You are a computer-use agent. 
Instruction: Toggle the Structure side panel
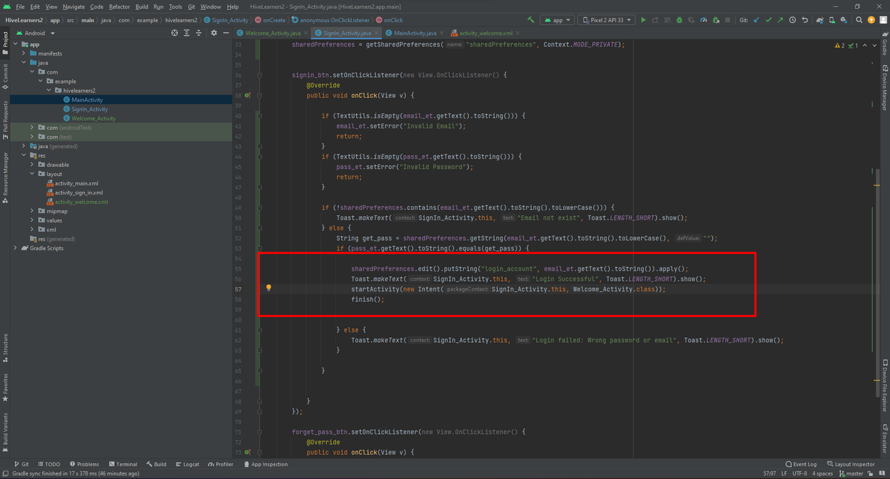pos(5,348)
